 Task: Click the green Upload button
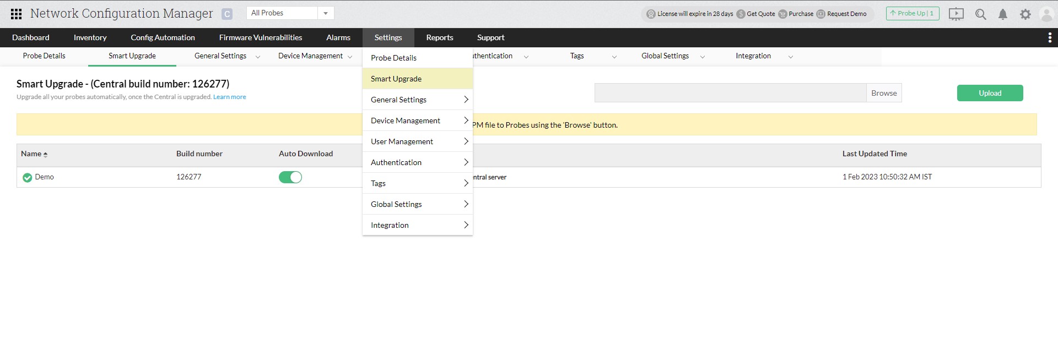tap(990, 93)
